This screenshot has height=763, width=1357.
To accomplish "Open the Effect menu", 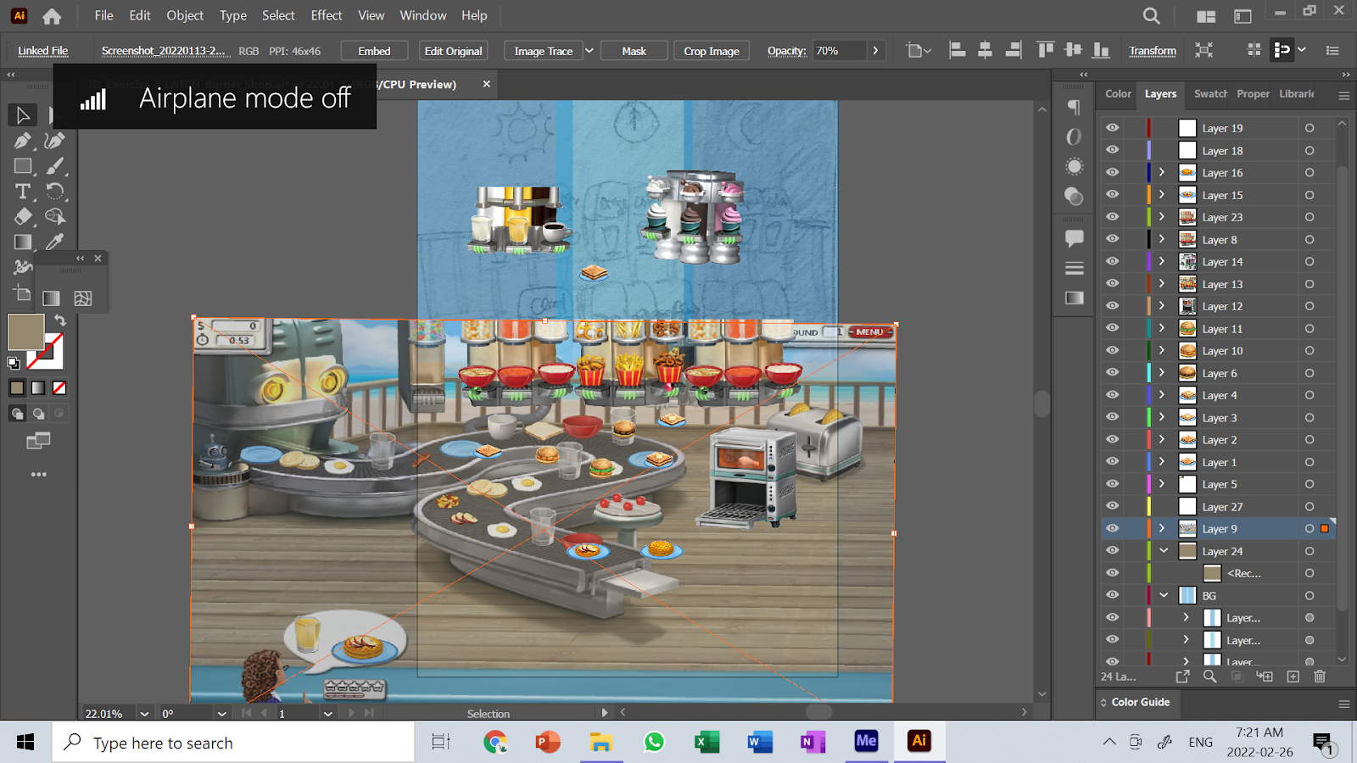I will tap(327, 15).
